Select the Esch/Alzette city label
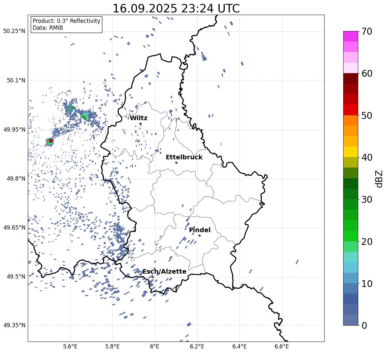Viewport: 387px width, 353px height. coord(164,271)
